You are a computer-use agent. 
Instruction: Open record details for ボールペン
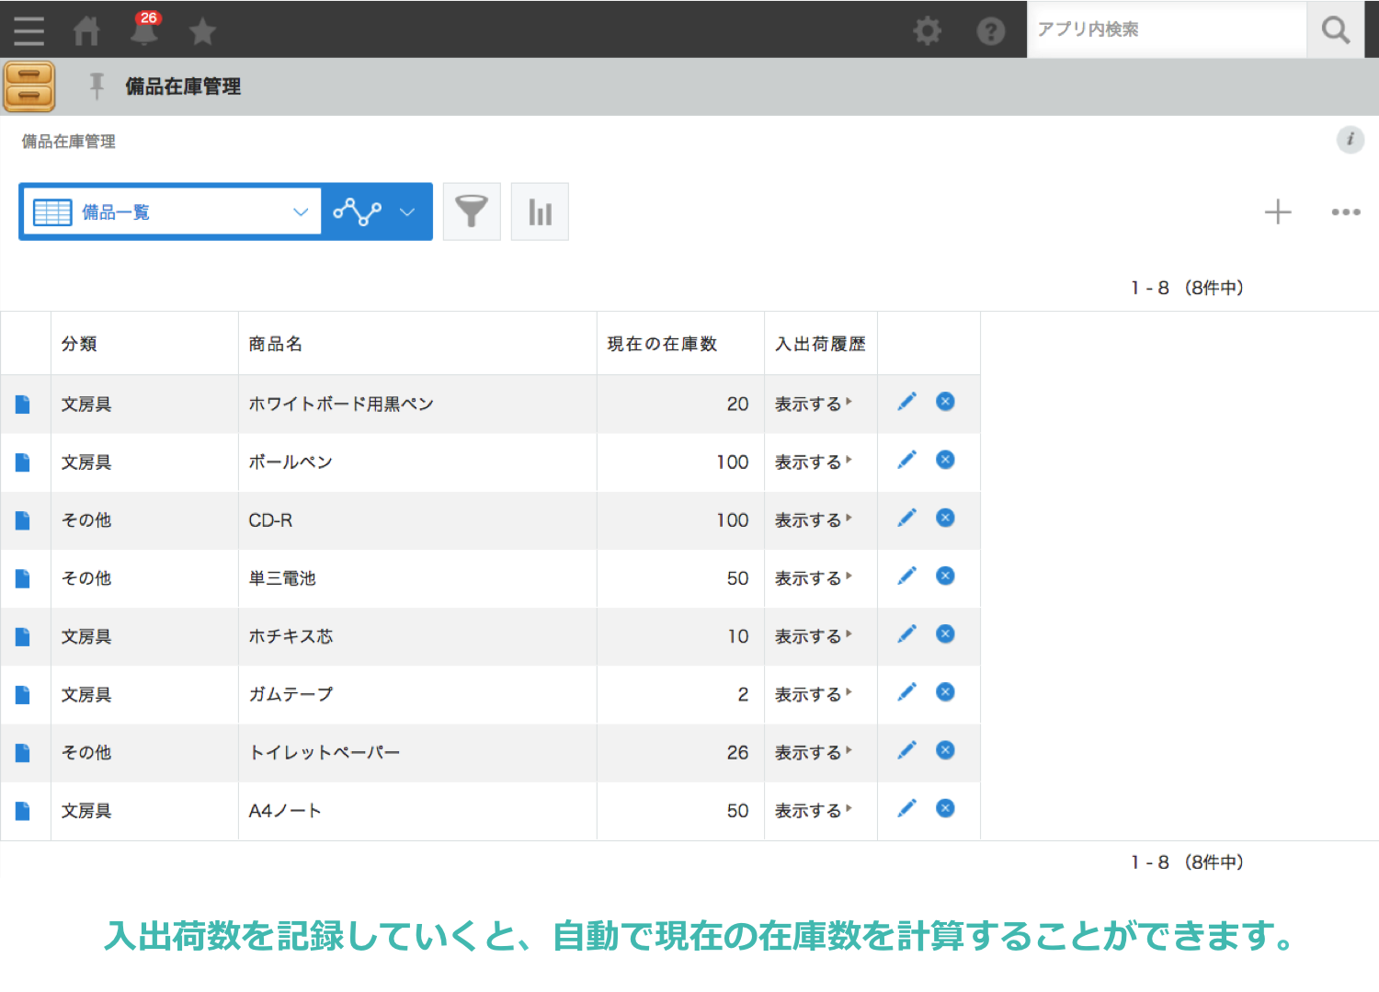click(23, 462)
